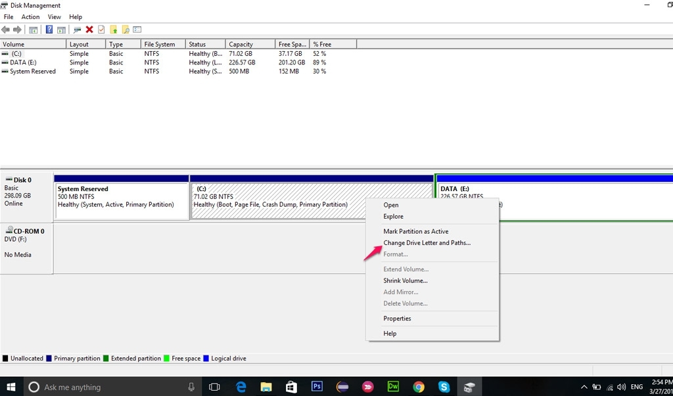Click the red X delete toolbar icon
The width and height of the screenshot is (673, 396).
pos(89,30)
